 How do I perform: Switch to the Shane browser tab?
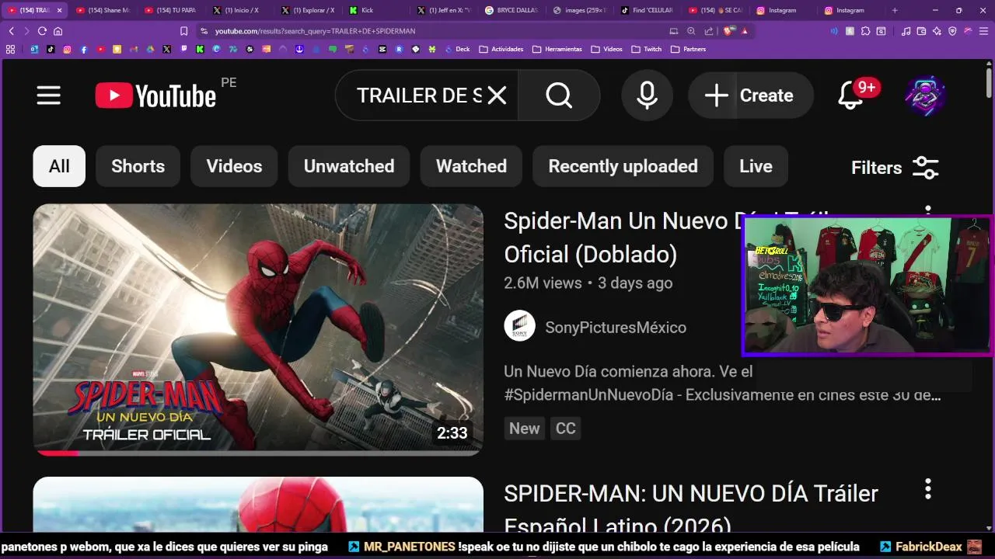pos(103,10)
